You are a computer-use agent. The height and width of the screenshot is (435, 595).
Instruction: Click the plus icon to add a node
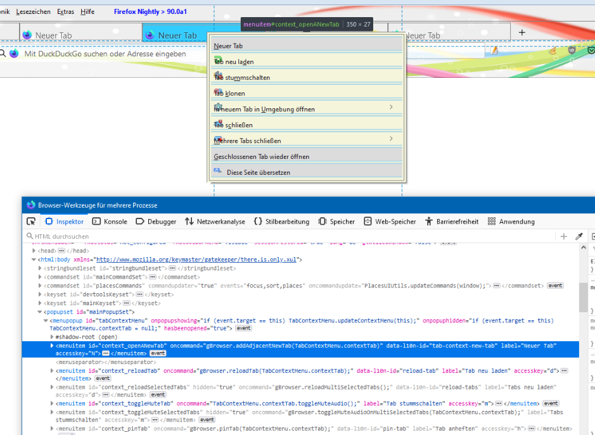(x=564, y=236)
